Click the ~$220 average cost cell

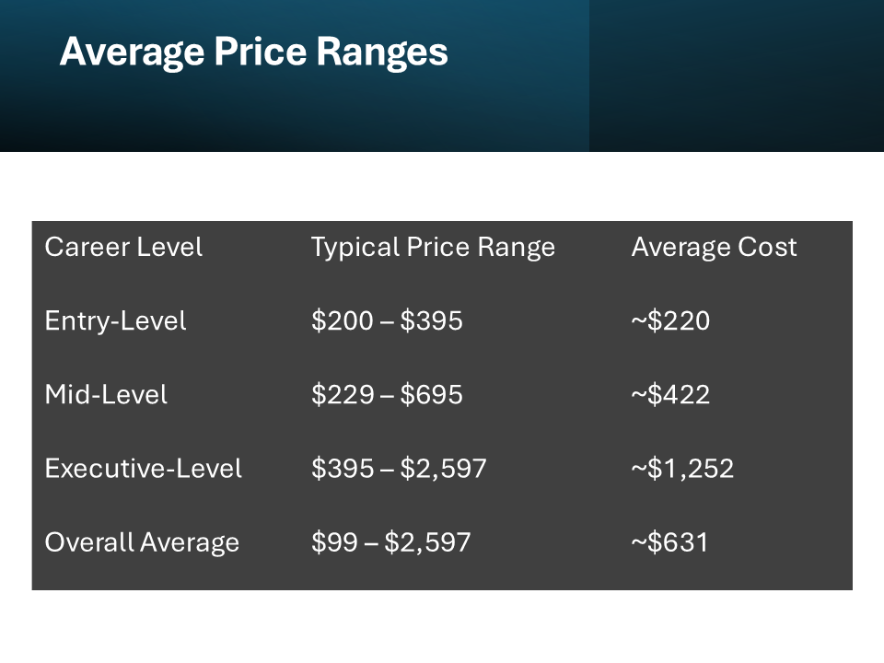pos(670,320)
